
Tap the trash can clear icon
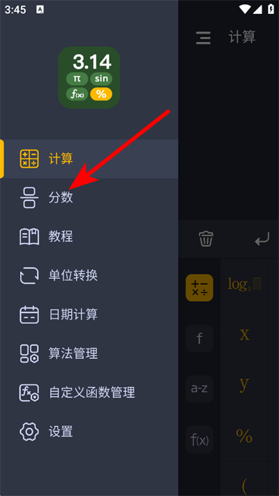(206, 238)
